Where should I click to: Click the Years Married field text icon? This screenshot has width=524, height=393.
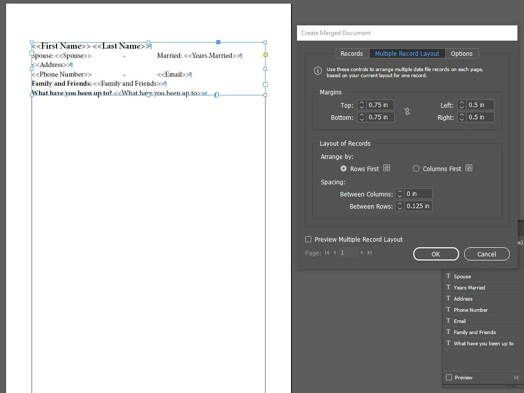tap(448, 287)
